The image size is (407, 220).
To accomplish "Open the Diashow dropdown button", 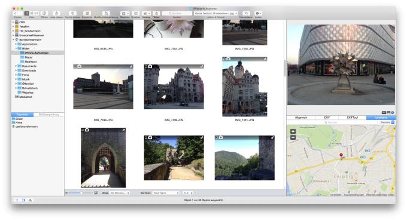I will (x=125, y=13).
